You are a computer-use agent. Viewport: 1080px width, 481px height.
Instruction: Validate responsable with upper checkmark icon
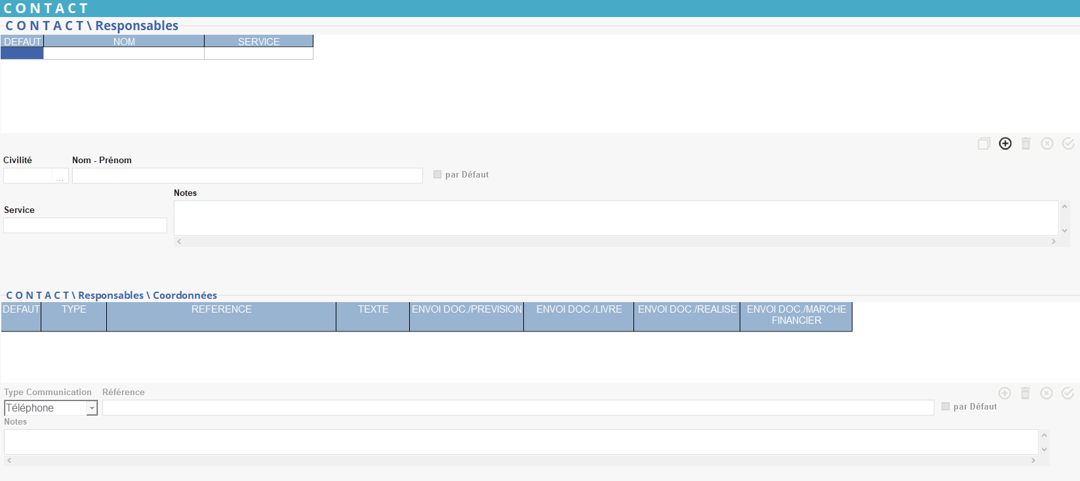(1068, 144)
